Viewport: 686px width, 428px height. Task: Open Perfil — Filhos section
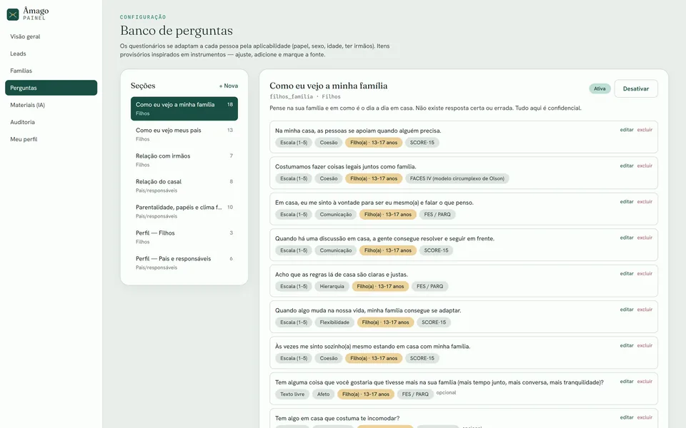tap(184, 237)
